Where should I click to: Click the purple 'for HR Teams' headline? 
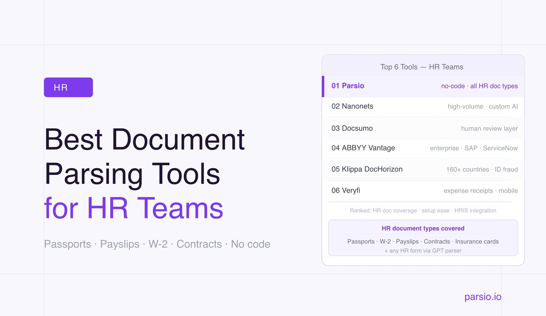134,208
